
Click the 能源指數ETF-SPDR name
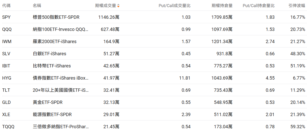[52, 115]
